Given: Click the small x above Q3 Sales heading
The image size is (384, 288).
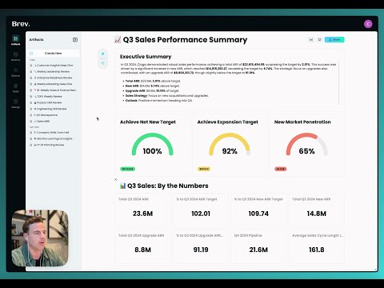Looking at the screenshot, I should [116, 179].
